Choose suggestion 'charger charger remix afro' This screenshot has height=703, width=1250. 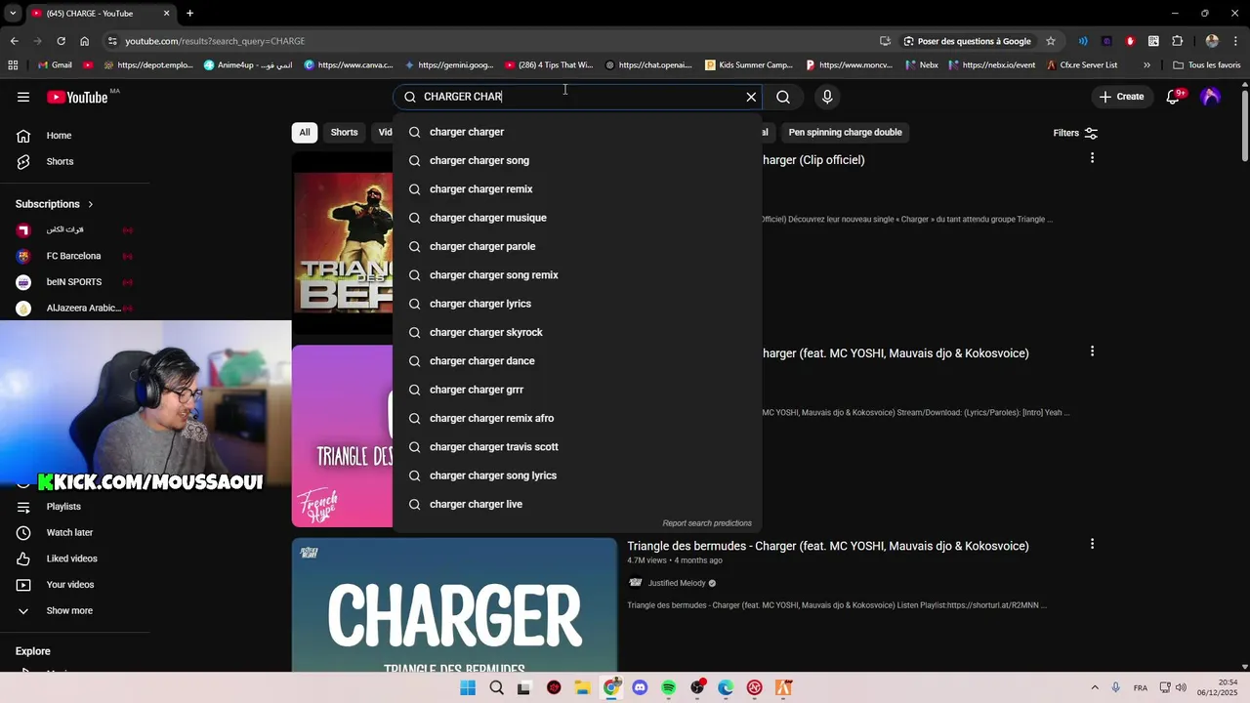(577, 418)
